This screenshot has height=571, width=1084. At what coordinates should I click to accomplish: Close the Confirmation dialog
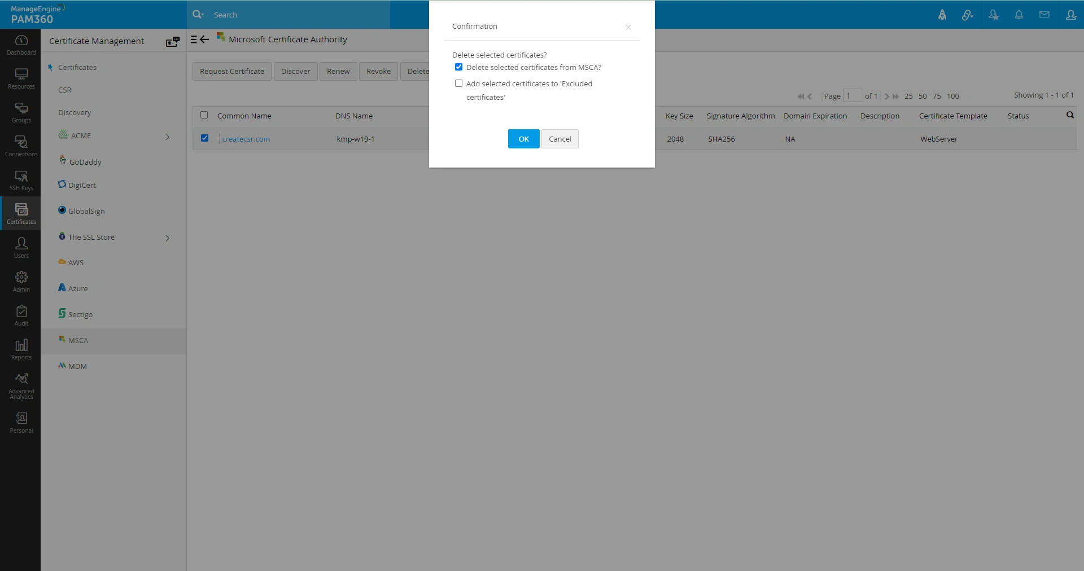[x=628, y=27]
